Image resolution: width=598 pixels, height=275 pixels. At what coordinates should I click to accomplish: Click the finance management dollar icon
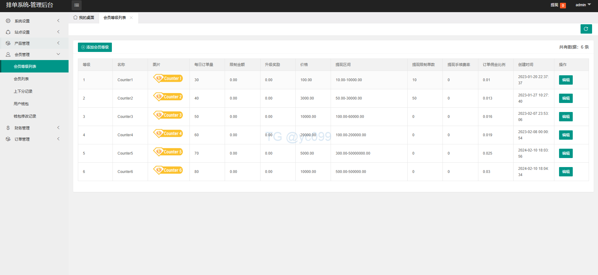8,128
